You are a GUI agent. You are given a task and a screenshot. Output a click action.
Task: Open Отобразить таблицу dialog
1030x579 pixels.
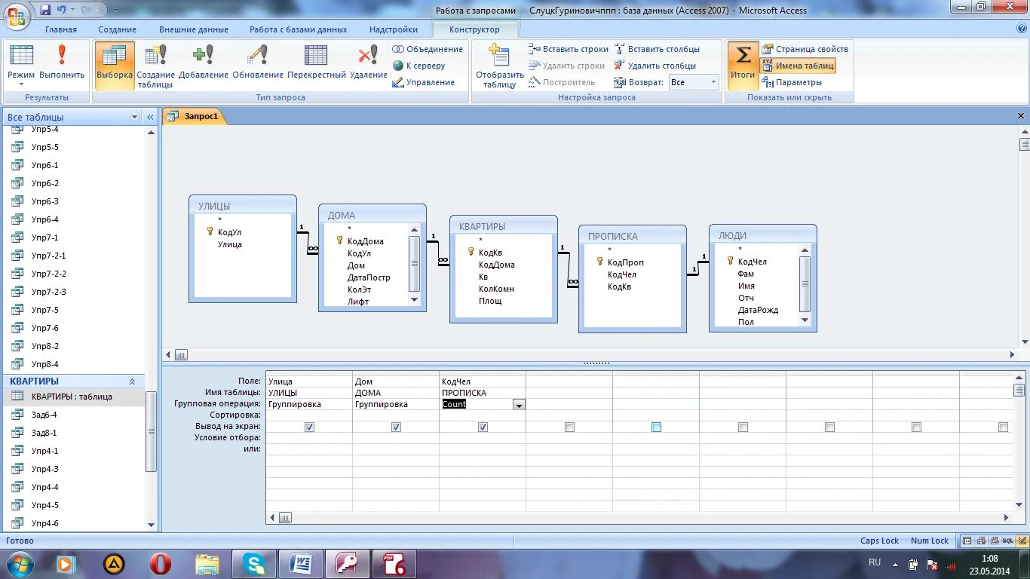(x=499, y=66)
